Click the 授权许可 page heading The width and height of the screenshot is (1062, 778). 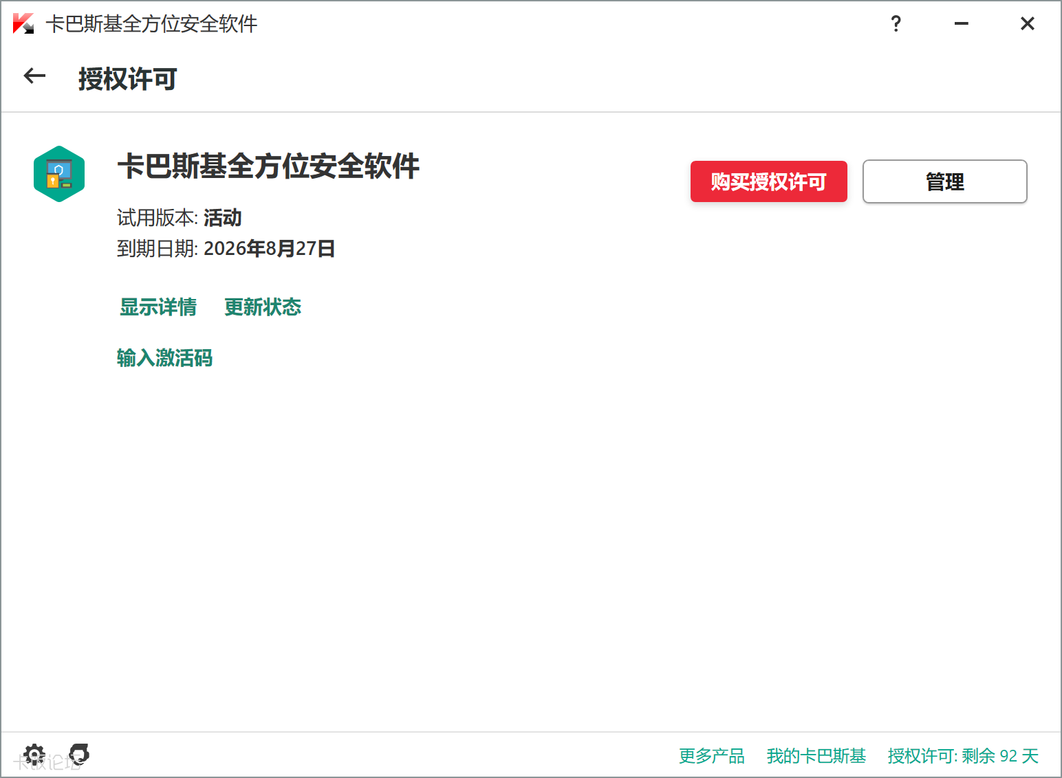[x=128, y=79]
